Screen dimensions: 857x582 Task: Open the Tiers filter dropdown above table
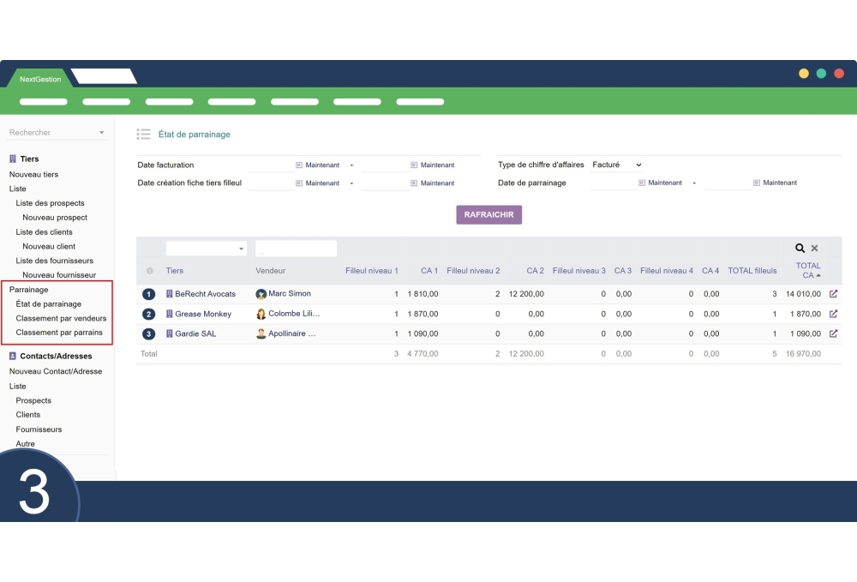pos(206,249)
